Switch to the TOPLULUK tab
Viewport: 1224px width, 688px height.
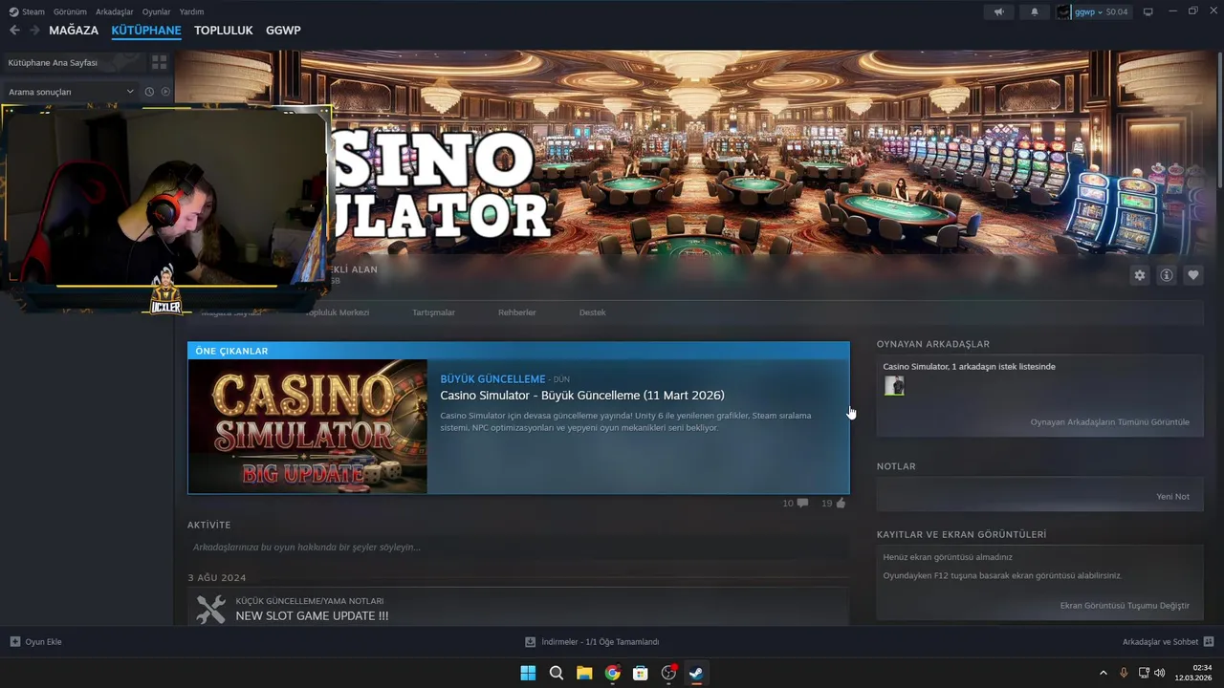224,31
